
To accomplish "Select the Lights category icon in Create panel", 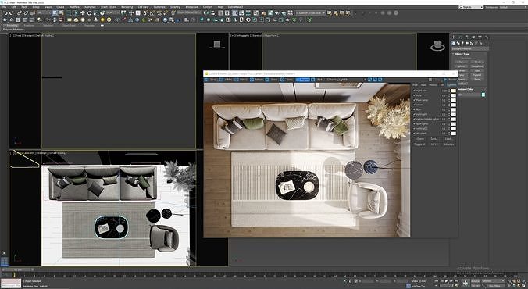I will point(462,43).
